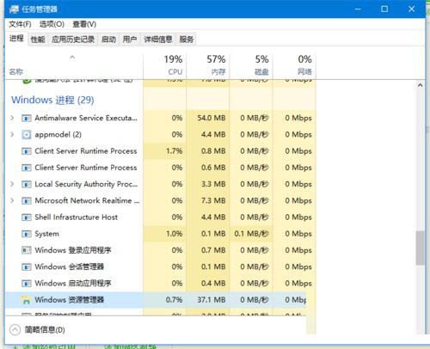Click the 54.0 MB memory value
The image size is (430, 349).
pos(212,118)
